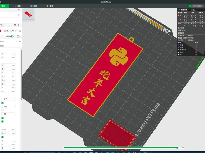Uncheck the checkbox just above the 155 field
Viewport: 205px width, 153px height.
(x=2, y=103)
